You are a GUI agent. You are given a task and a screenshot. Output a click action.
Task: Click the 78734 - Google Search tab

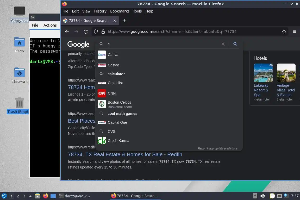[90, 21]
